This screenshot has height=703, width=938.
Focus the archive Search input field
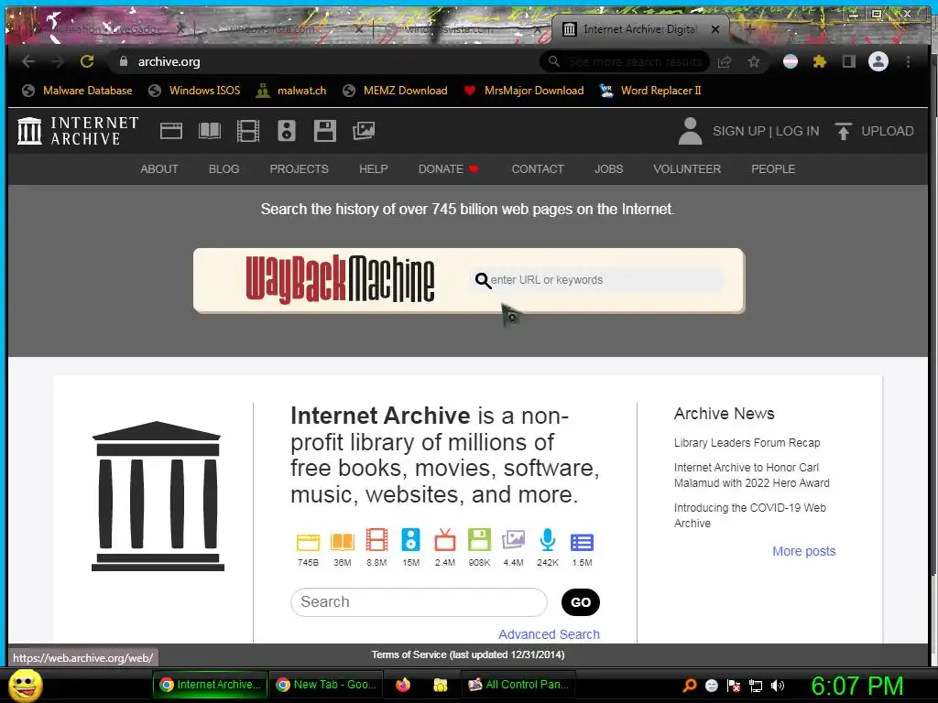[x=419, y=602]
